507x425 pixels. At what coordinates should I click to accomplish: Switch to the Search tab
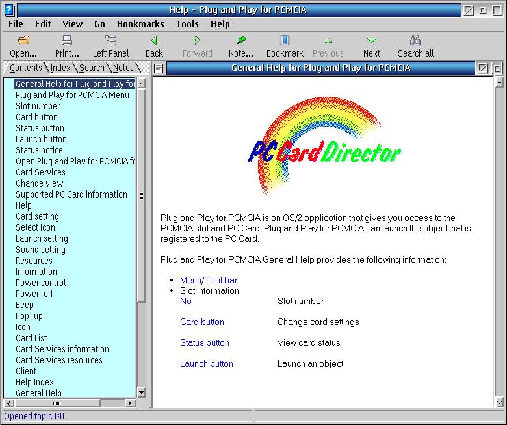pyautogui.click(x=92, y=68)
